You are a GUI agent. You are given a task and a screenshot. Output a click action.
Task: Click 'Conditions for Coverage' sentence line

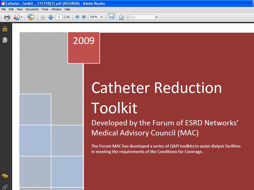[x=147, y=151]
